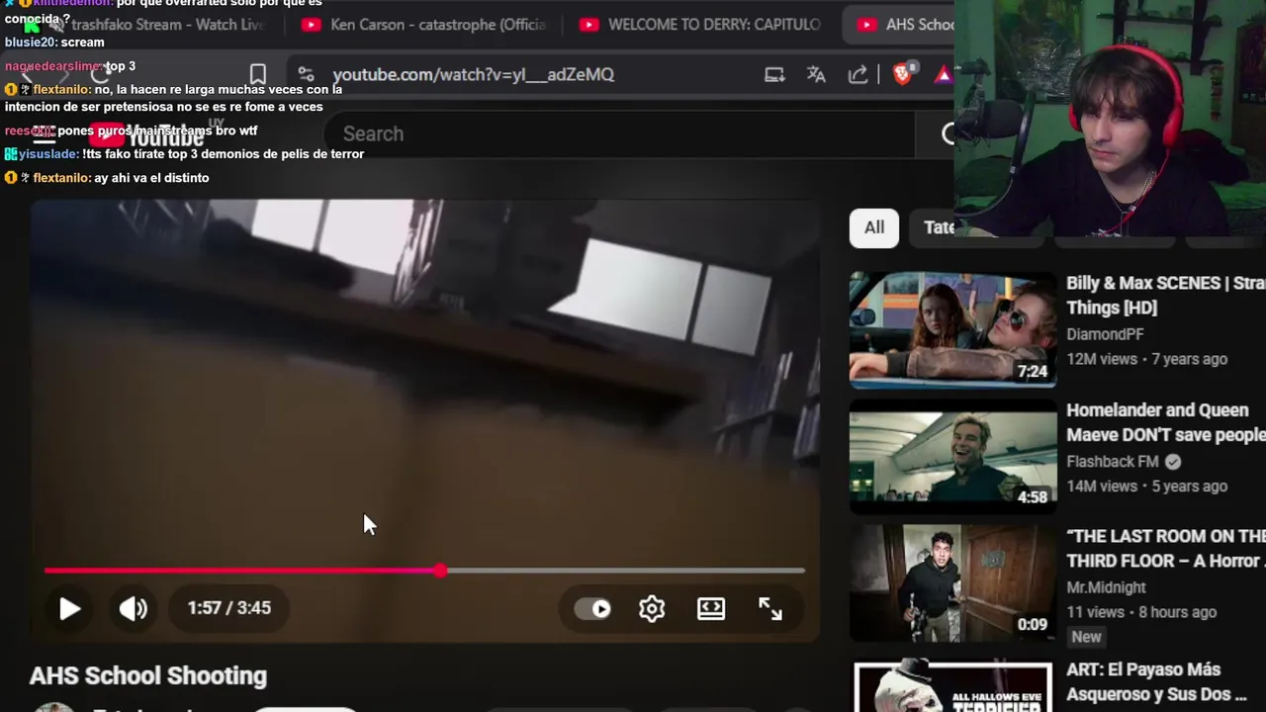This screenshot has height=712, width=1266.
Task: Click Homelander and Queen Maeve title link
Action: (x=1166, y=422)
